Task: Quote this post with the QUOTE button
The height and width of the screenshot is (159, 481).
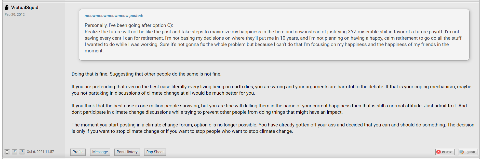Action: (468, 152)
